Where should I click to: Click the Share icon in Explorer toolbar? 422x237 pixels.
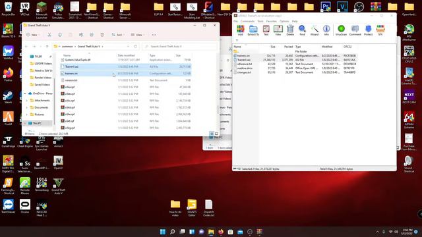tap(92, 35)
